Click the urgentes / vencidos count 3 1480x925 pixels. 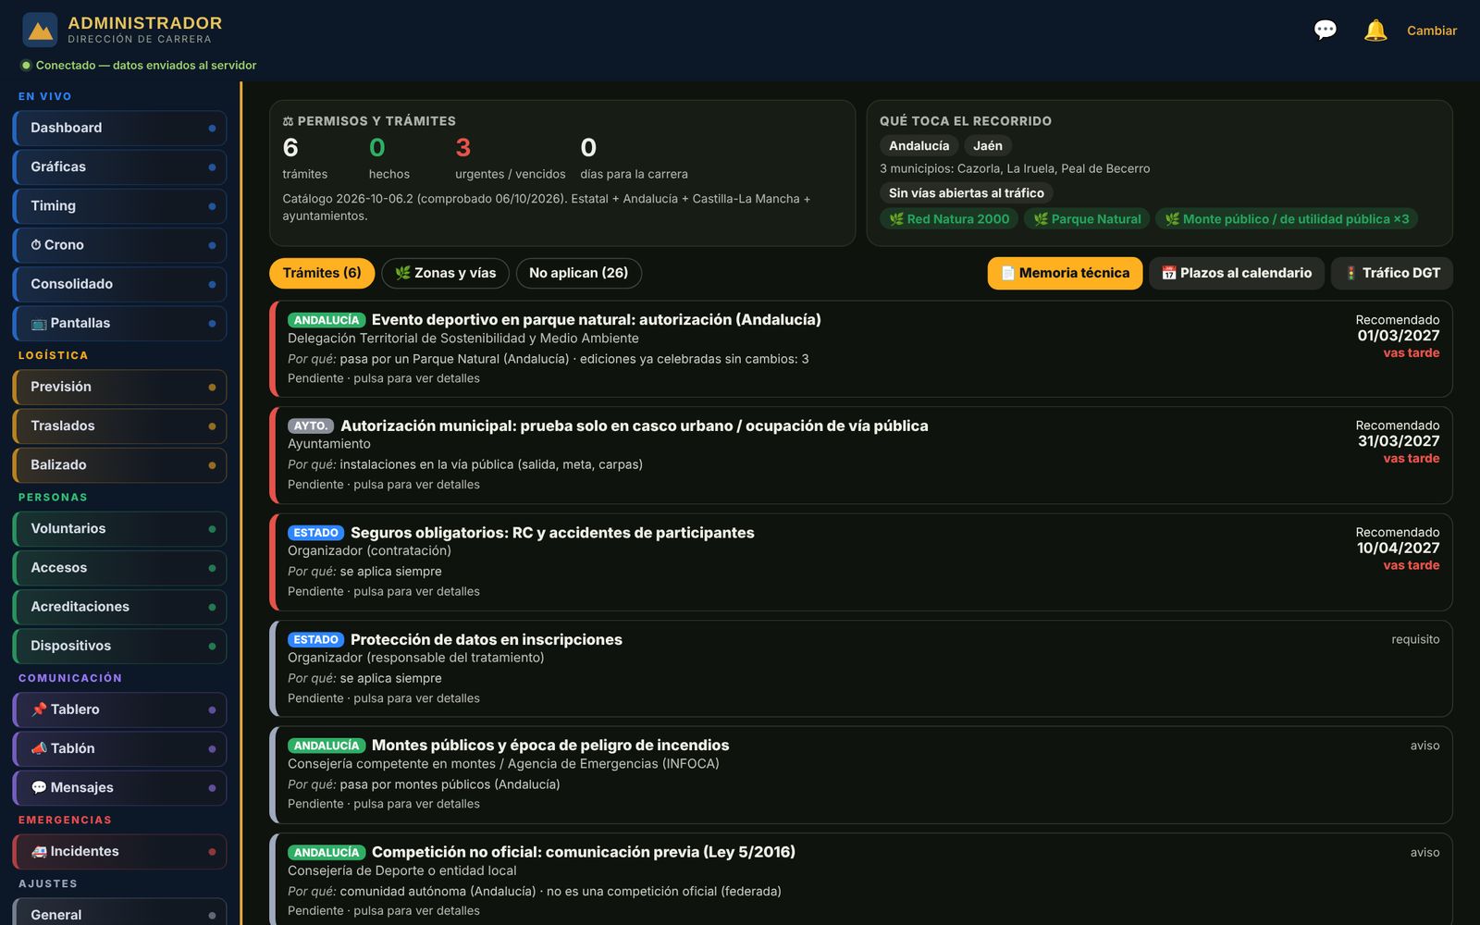(x=463, y=148)
